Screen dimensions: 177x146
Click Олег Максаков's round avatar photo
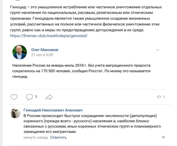pos(20,52)
